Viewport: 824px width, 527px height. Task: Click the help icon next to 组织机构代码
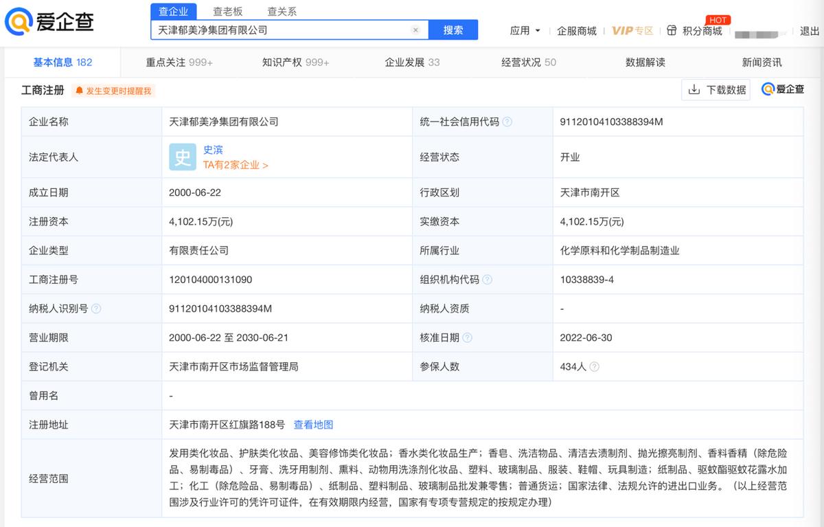click(x=487, y=280)
